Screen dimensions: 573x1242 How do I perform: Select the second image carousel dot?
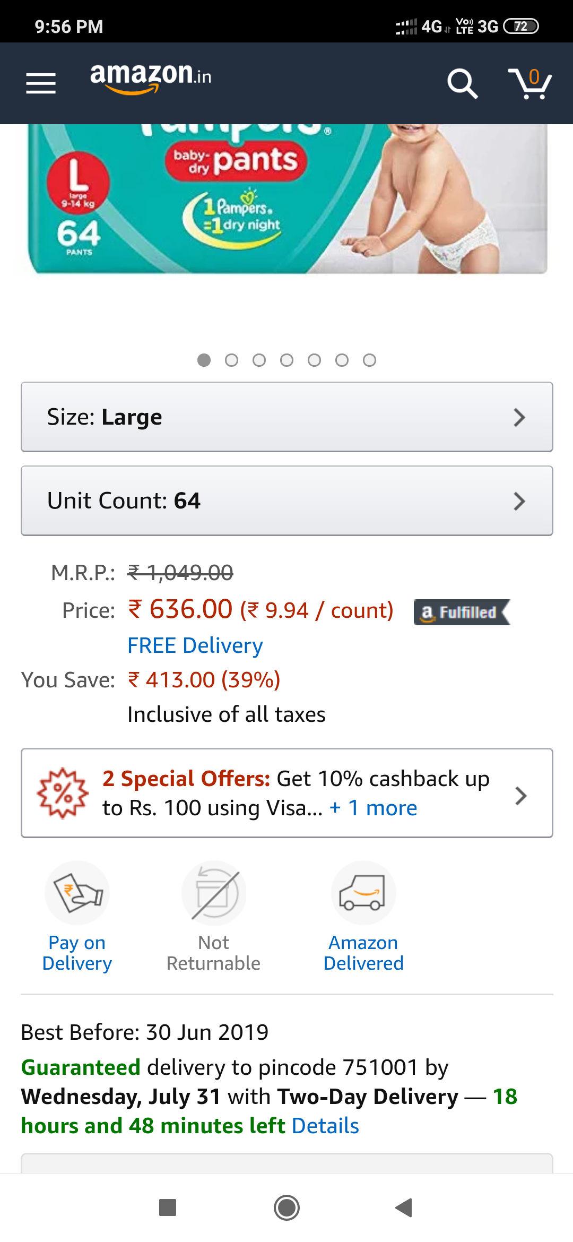coord(231,360)
